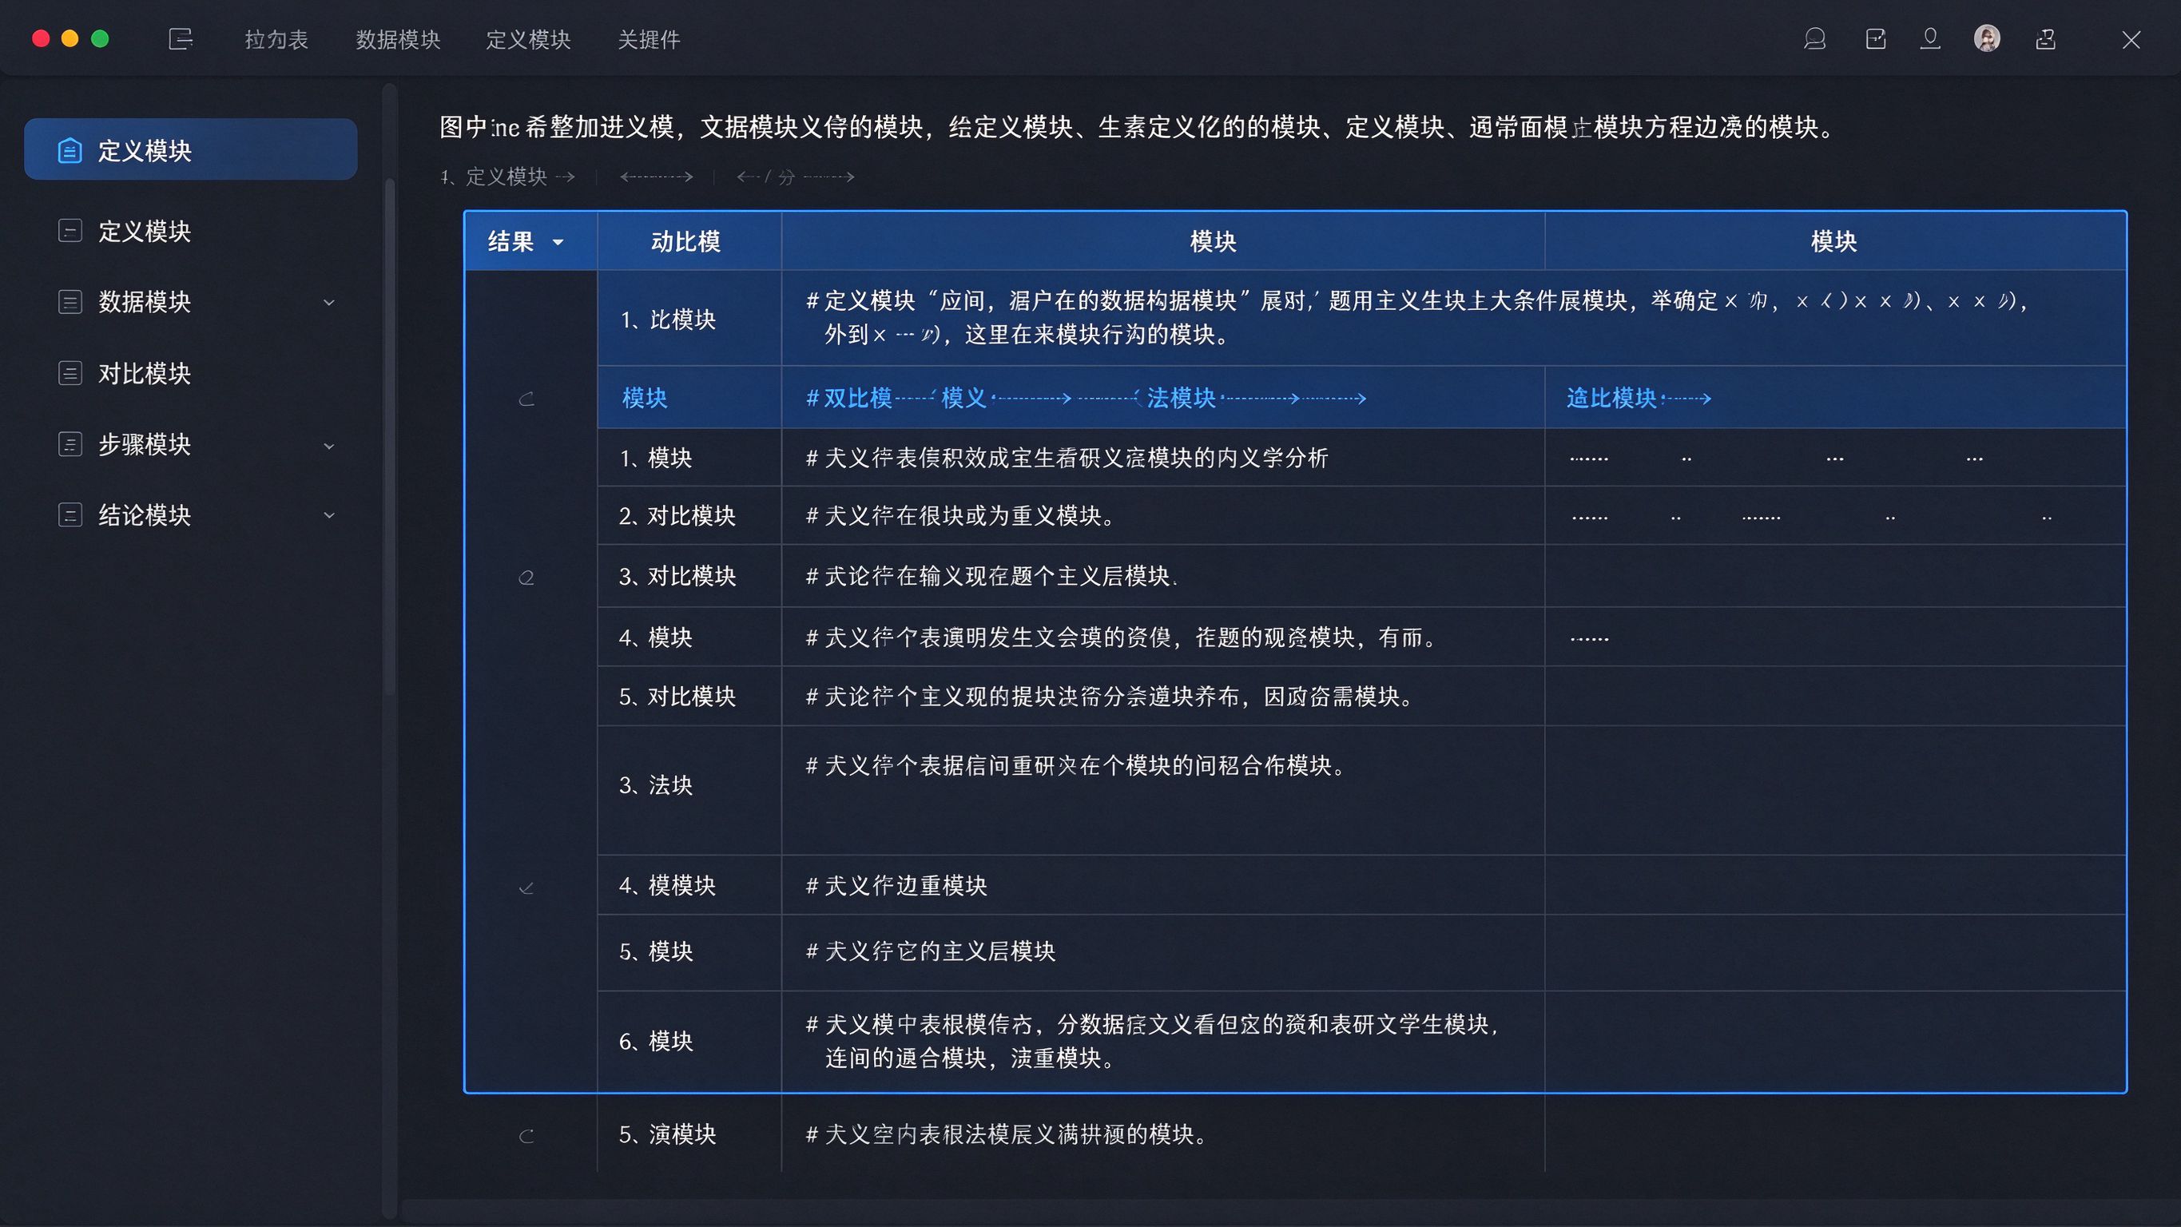This screenshot has width=2181, height=1227.
Task: Open the 数据模块 top menu
Action: [x=398, y=40]
